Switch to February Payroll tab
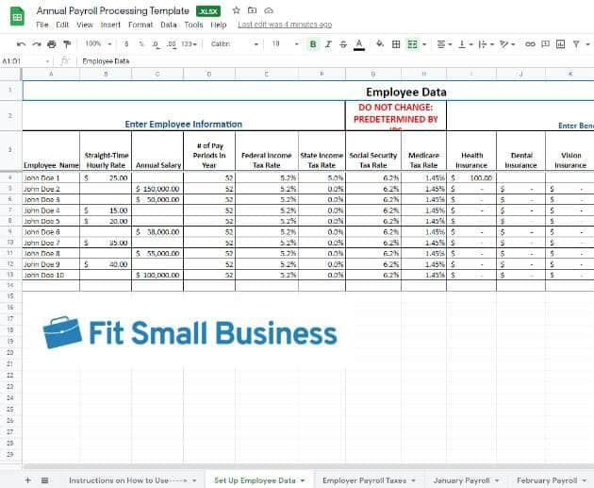 [552, 480]
